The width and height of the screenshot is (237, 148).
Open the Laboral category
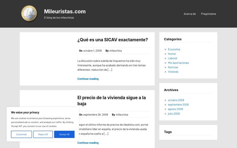pos(172,58)
